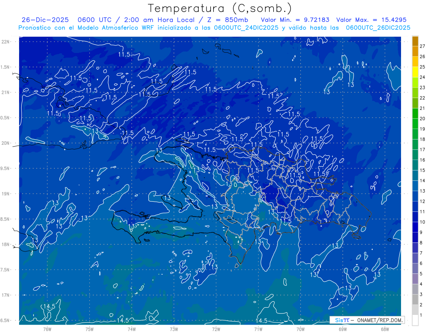The height and width of the screenshot is (334, 432).
Task: Pick the purple band between 5 and 6
Action: tap(415, 268)
